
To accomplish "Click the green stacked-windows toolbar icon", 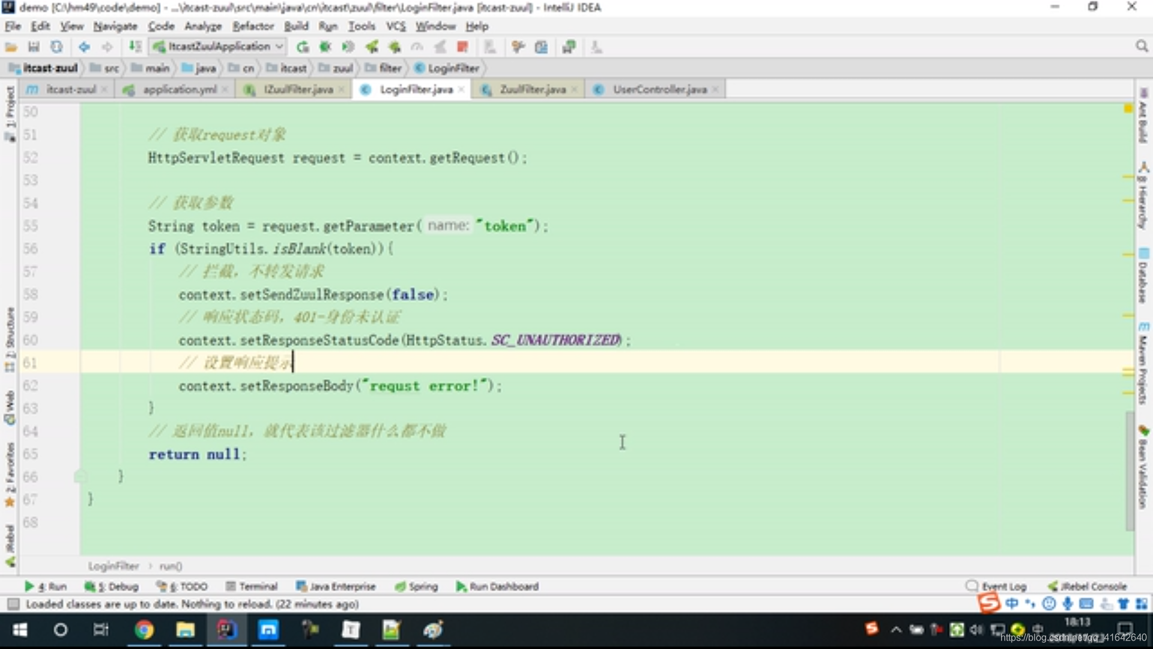I will coord(569,47).
